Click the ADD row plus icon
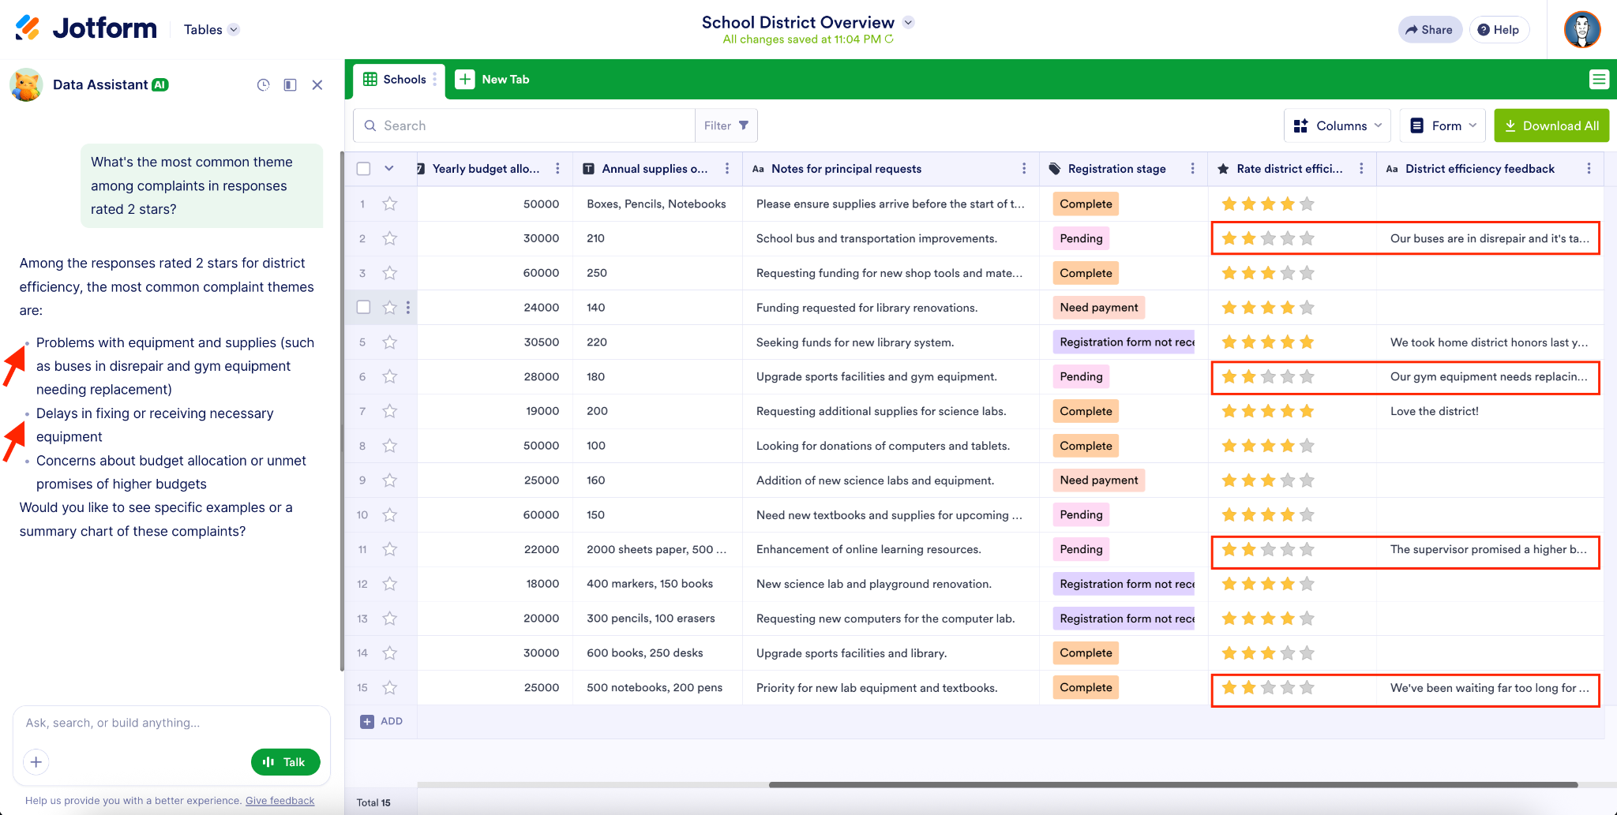 [367, 721]
